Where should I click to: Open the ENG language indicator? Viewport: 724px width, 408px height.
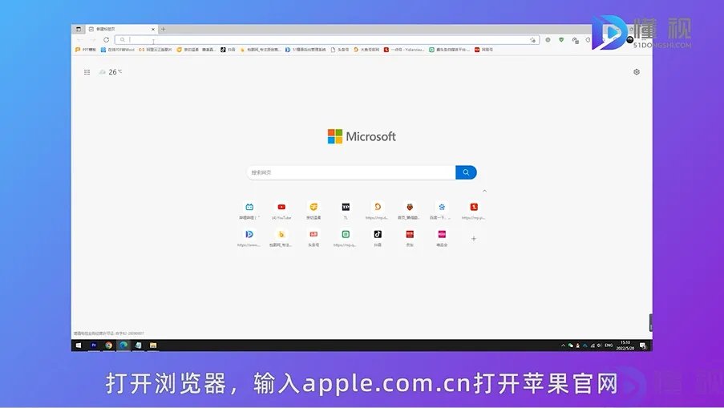pyautogui.click(x=609, y=345)
